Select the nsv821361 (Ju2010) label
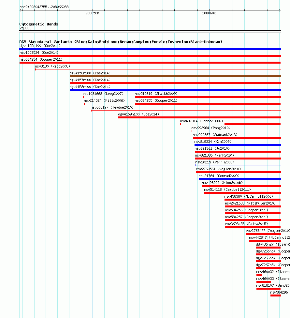This screenshot has height=318, width=290. (212, 149)
